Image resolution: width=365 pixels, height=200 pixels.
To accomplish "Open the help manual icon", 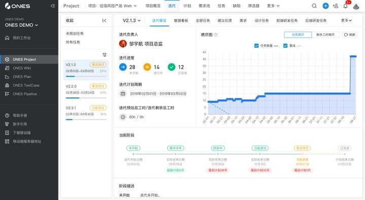I will coord(7,115).
